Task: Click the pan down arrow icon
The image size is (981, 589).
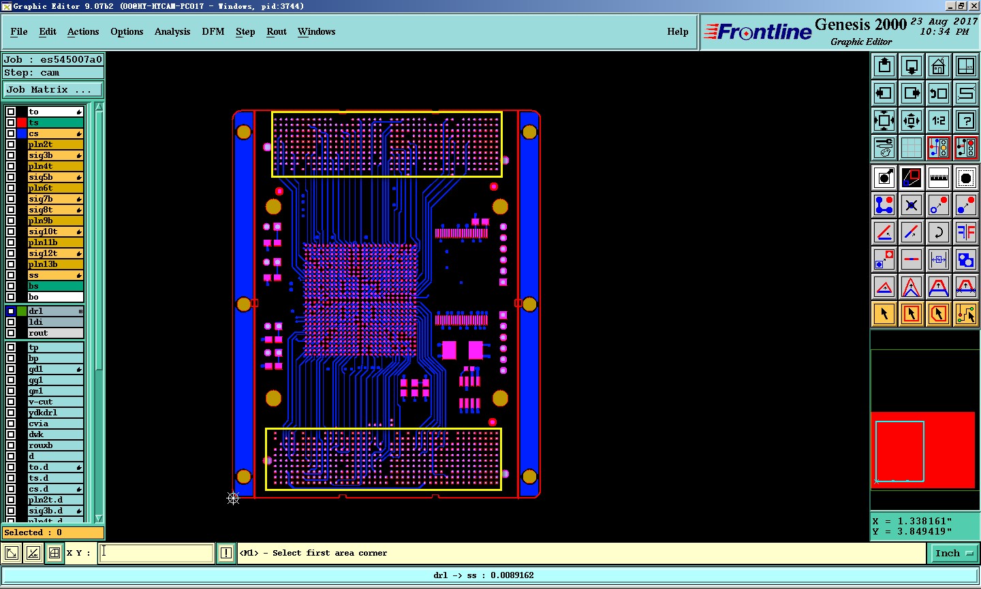Action: pyautogui.click(x=912, y=66)
